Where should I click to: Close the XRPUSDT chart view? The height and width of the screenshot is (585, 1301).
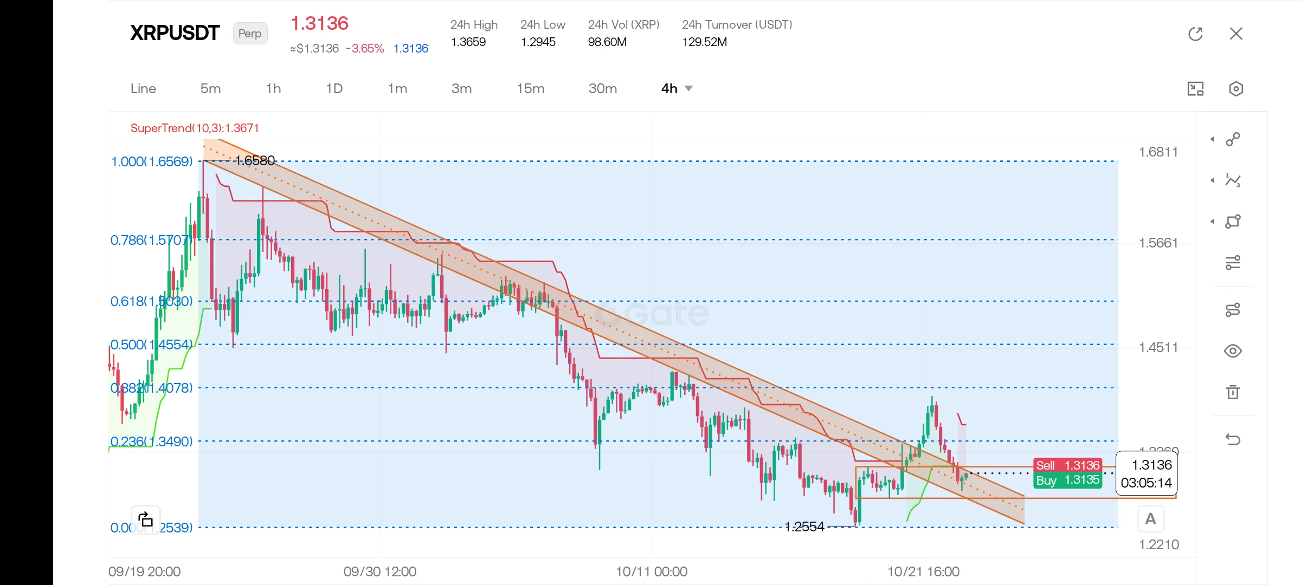[x=1236, y=34]
